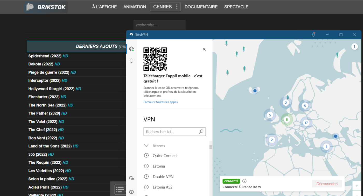Select Estonia in recent connections
Viewport: 363px width, 196px height.
[x=159, y=166]
